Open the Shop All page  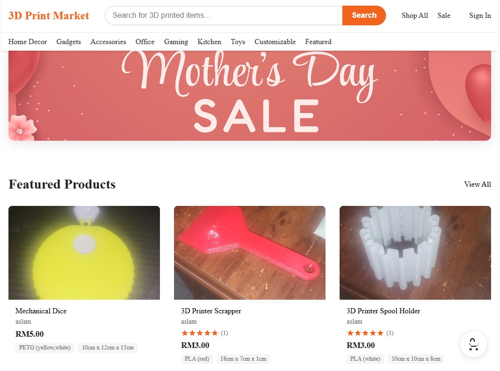(x=415, y=15)
